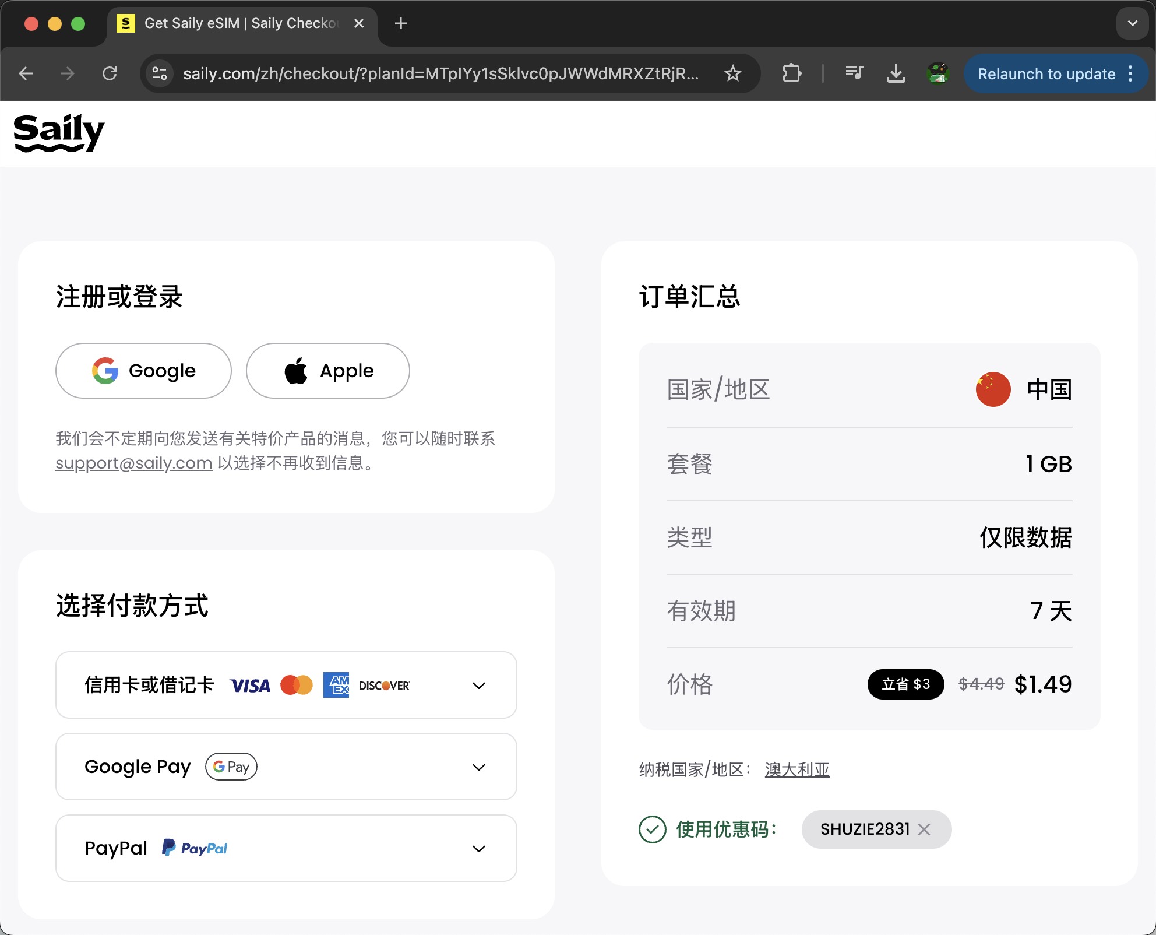Expand the Google Pay payment option

(x=286, y=767)
